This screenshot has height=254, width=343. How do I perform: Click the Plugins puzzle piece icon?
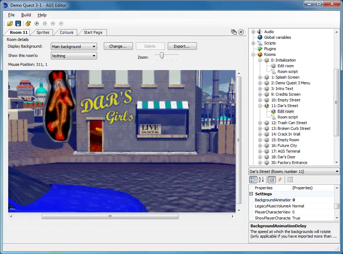click(260, 49)
